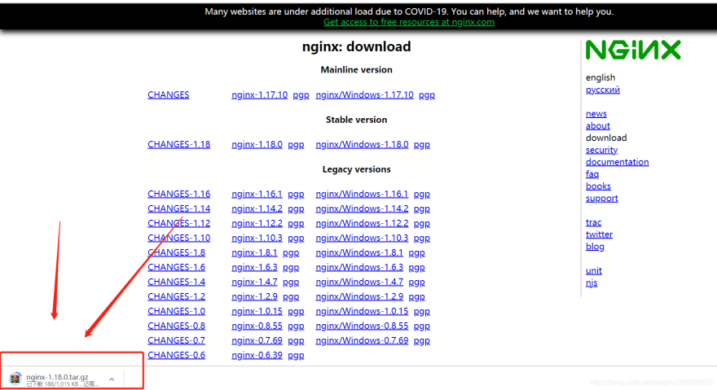Open CHANGES-1.4 link
The height and width of the screenshot is (390, 717).
tap(176, 282)
